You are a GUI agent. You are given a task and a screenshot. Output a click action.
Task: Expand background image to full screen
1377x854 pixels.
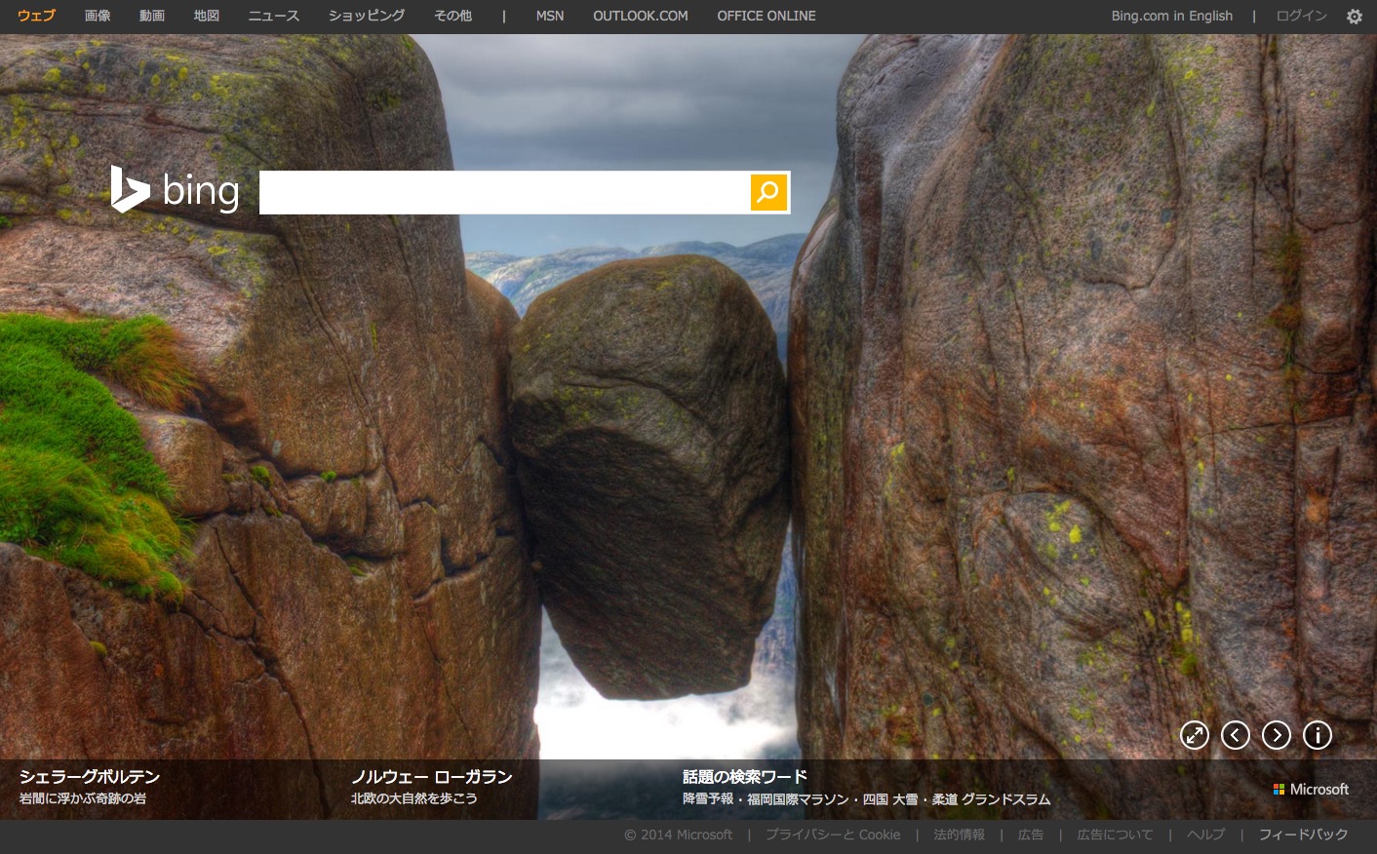pos(1195,735)
